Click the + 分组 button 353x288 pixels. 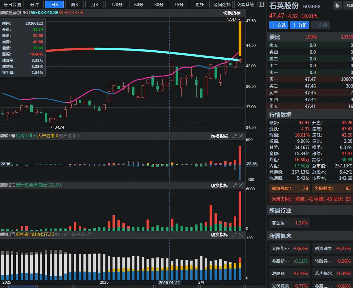(300, 25)
